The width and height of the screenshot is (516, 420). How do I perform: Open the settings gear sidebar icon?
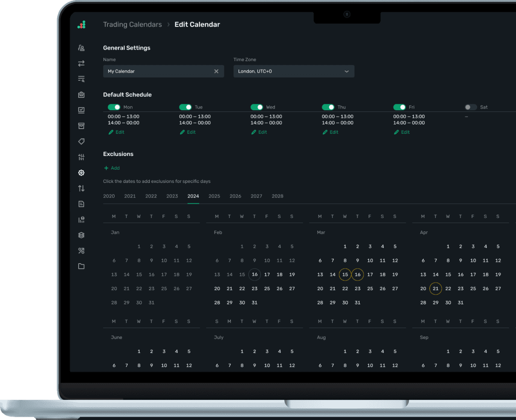click(81, 173)
